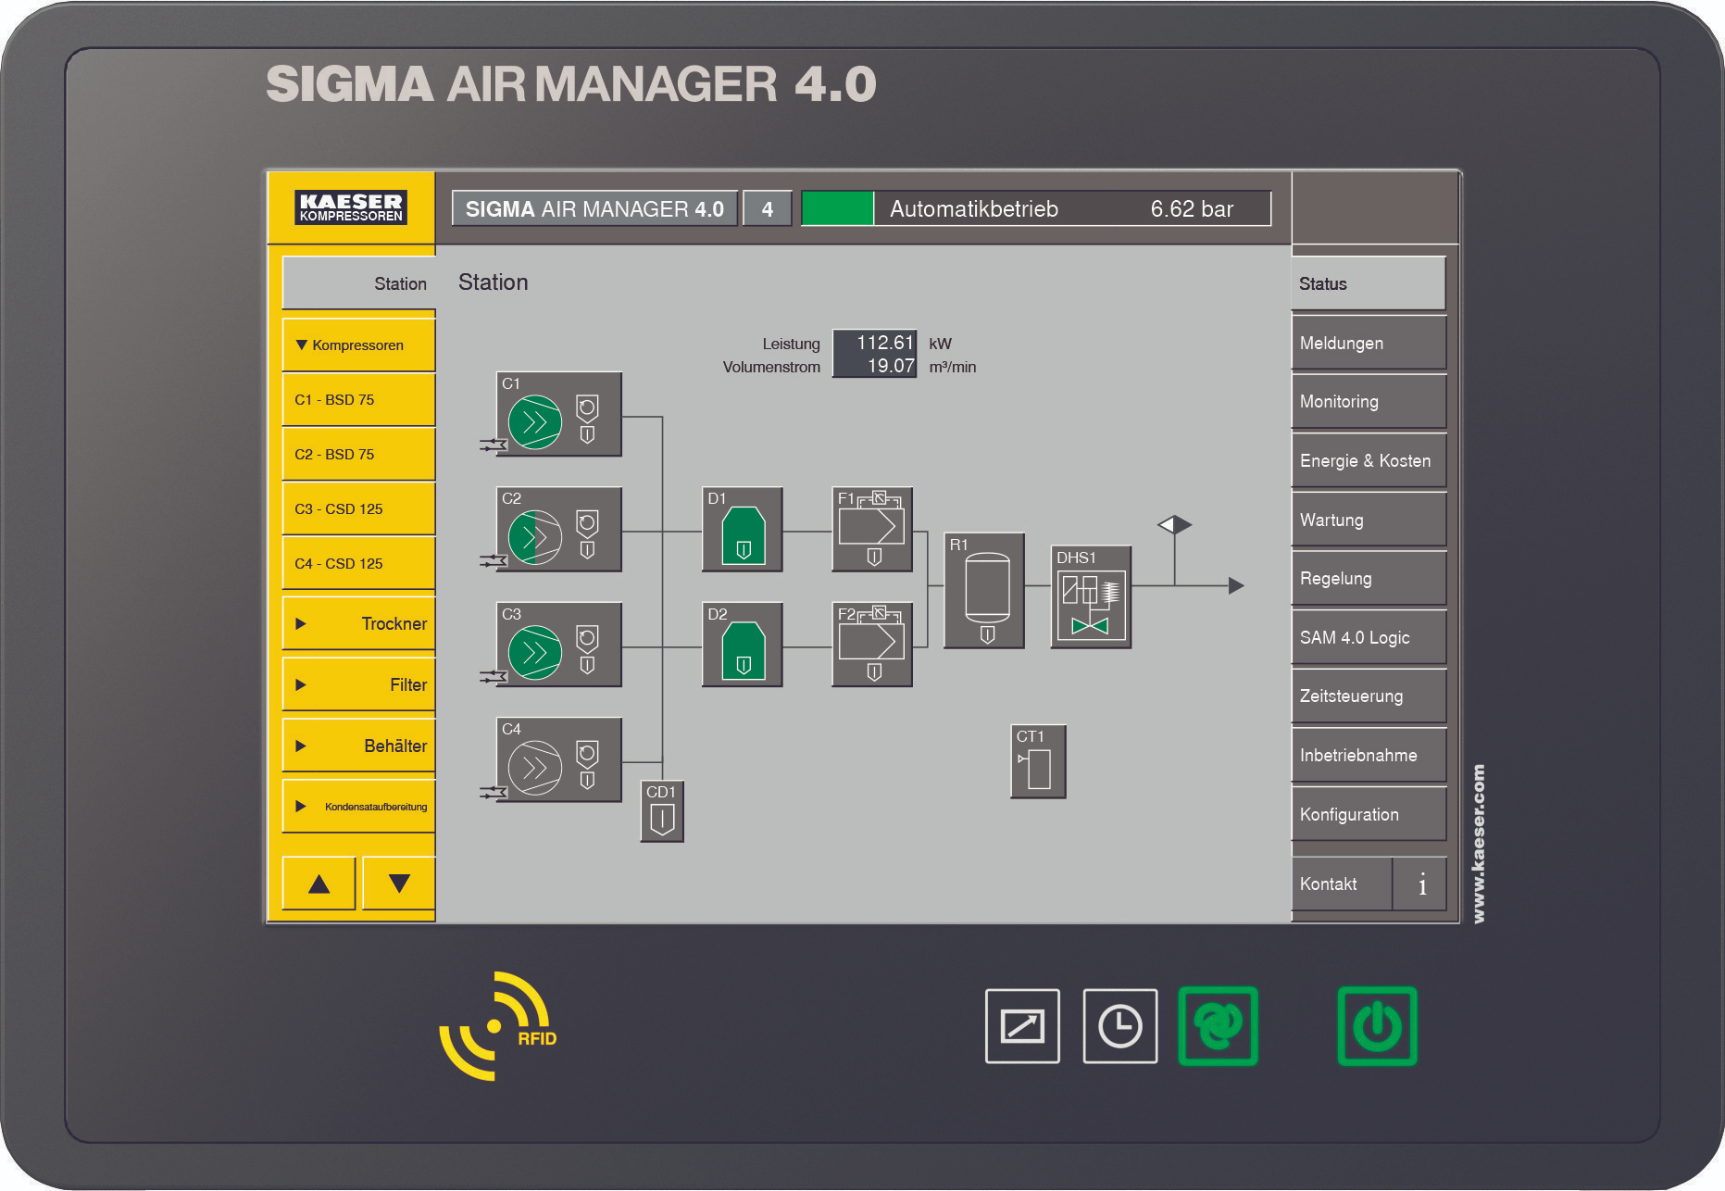This screenshot has width=1725, height=1191.
Task: Expand the Behälter section
Action: 357,745
